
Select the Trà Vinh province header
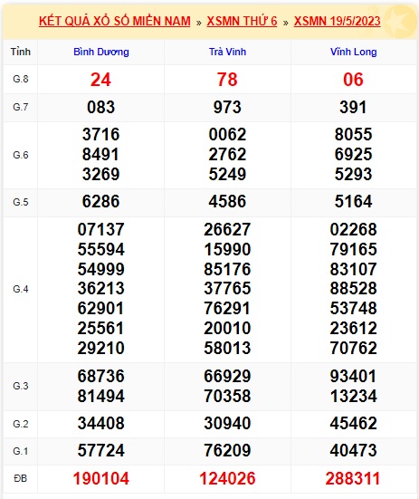click(x=227, y=52)
